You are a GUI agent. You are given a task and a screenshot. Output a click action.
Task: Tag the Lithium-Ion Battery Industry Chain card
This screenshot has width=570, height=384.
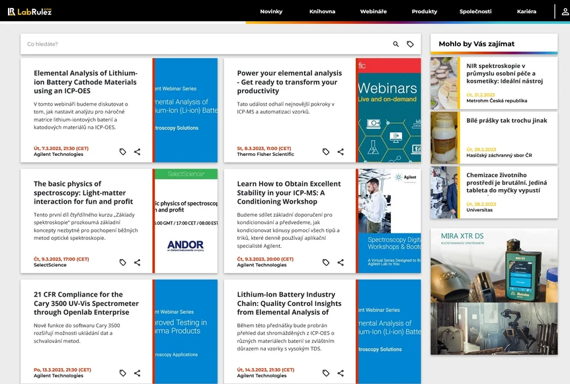pos(326,373)
